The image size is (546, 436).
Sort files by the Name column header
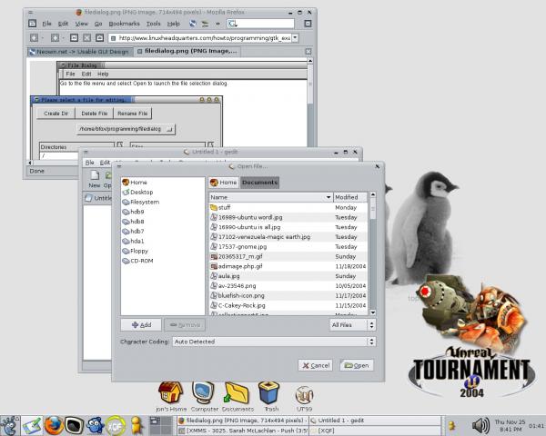pos(271,197)
